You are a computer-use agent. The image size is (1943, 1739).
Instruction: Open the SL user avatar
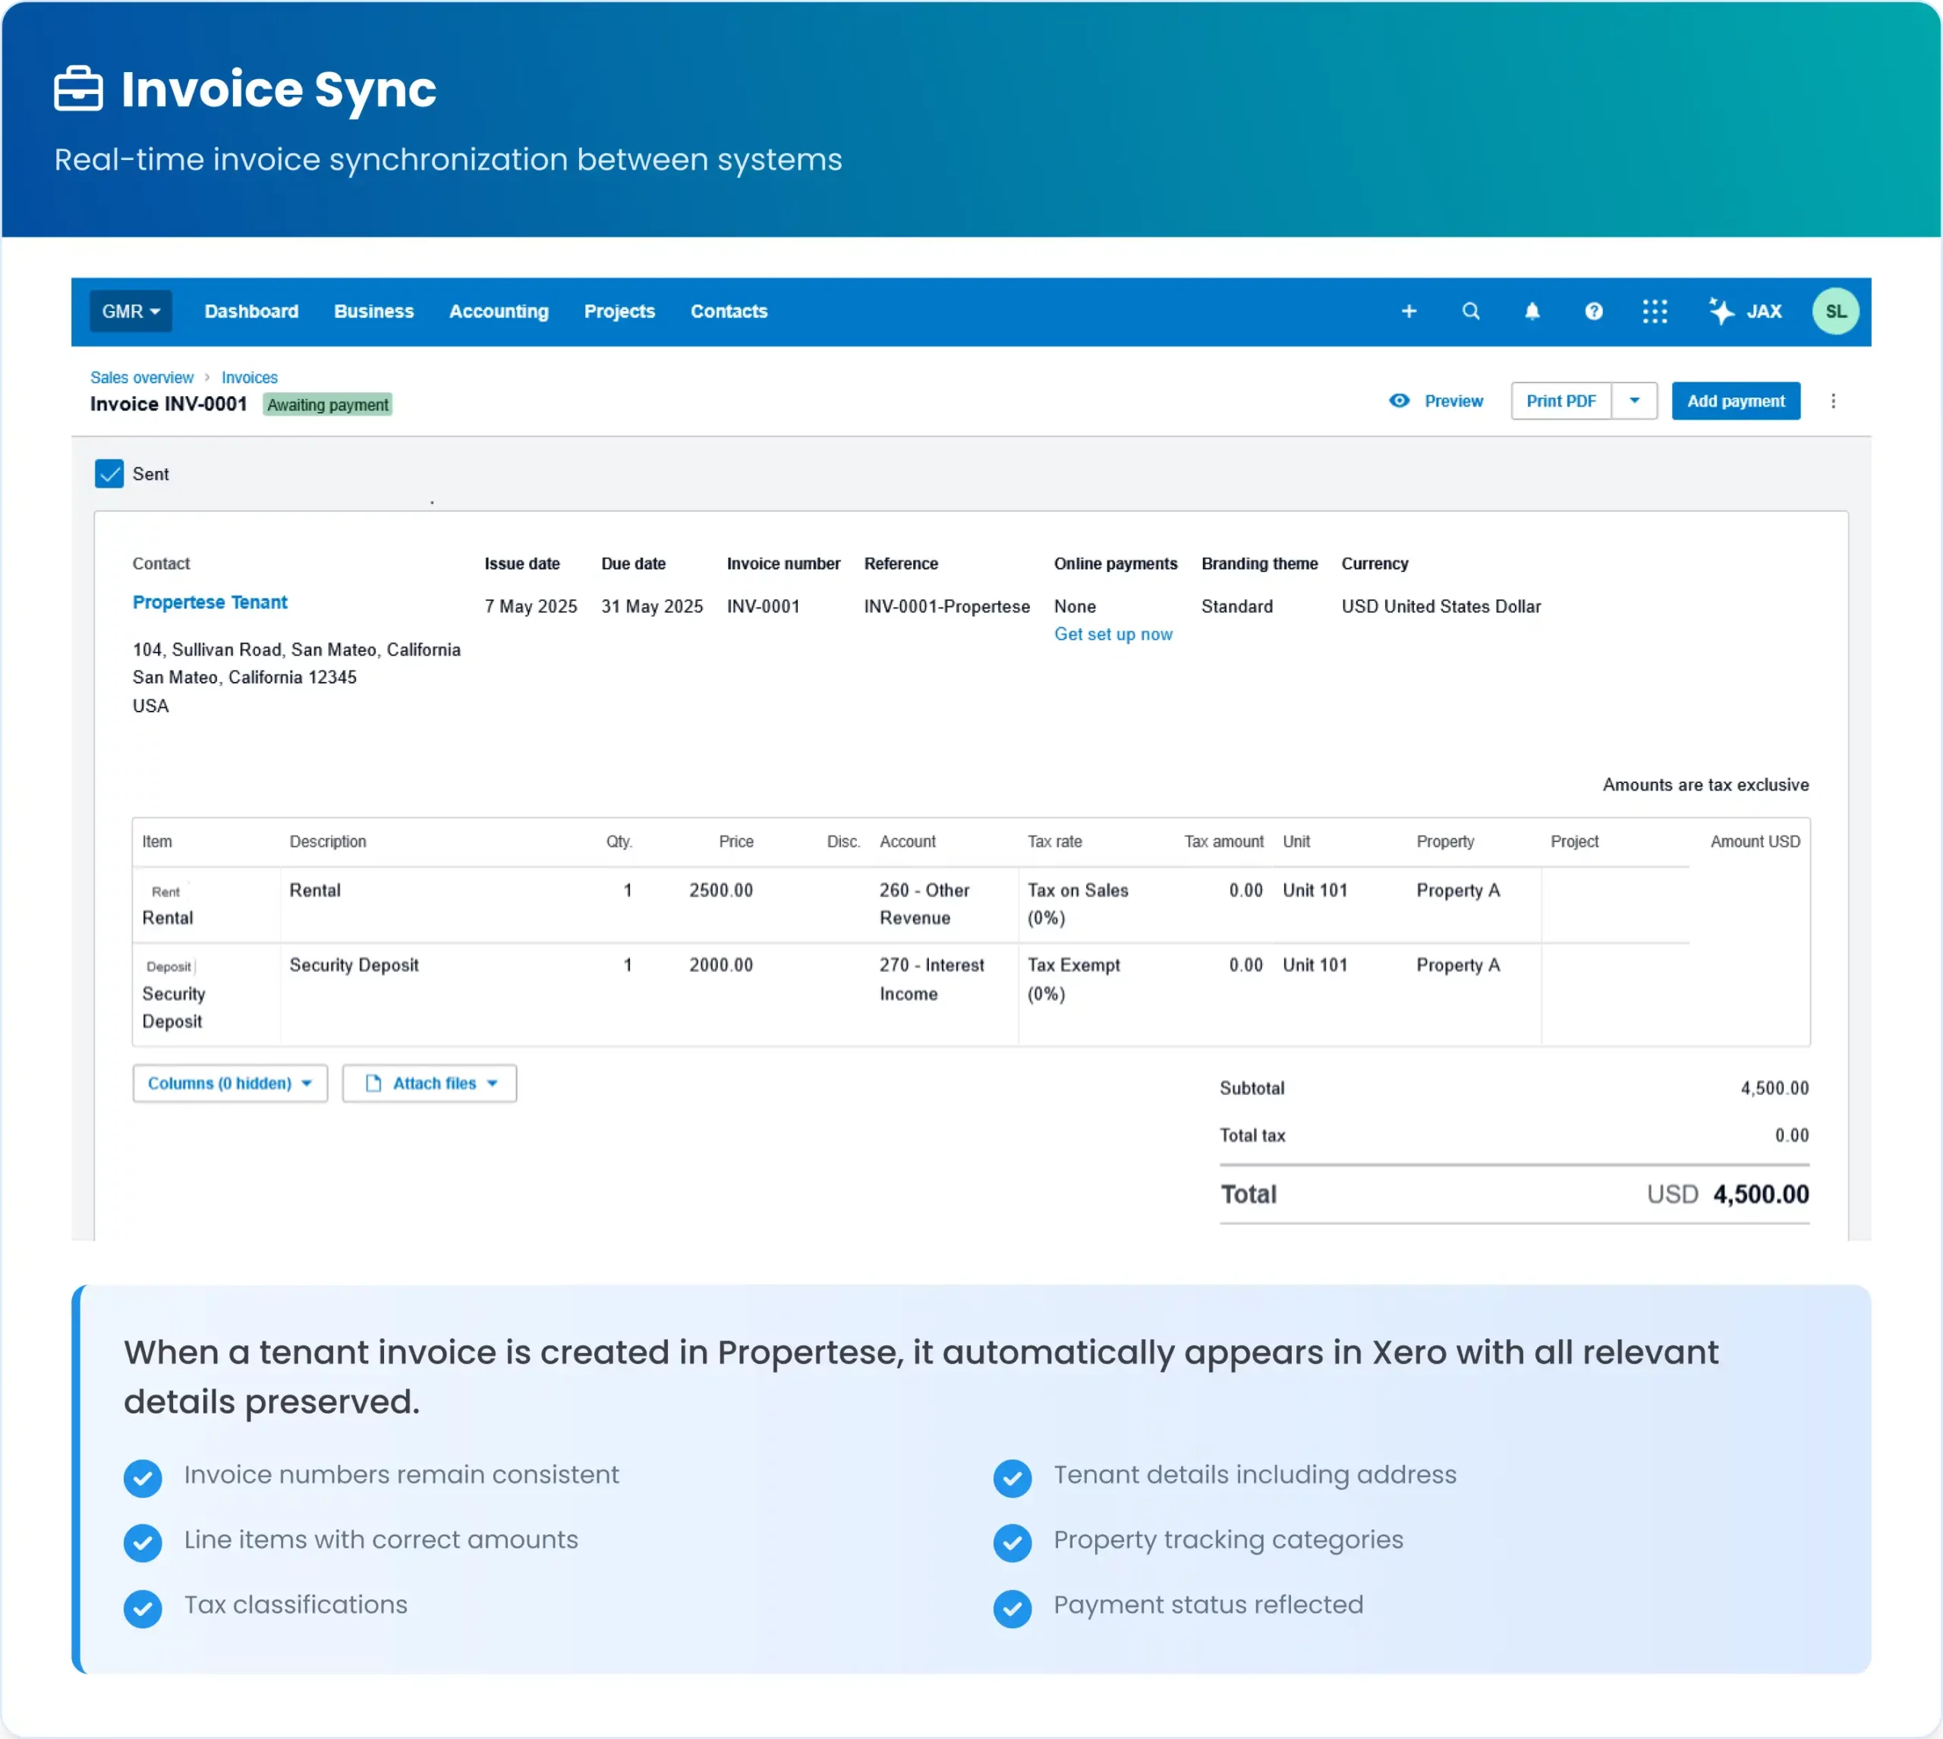(x=1835, y=312)
